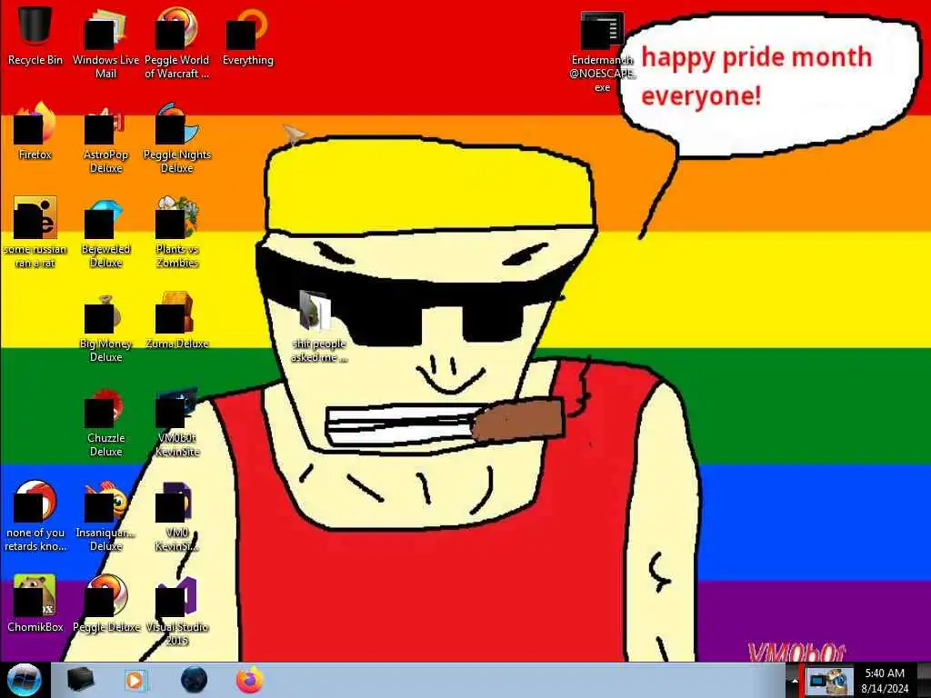Open the Windows Start menu orb
The image size is (931, 698).
[x=25, y=680]
